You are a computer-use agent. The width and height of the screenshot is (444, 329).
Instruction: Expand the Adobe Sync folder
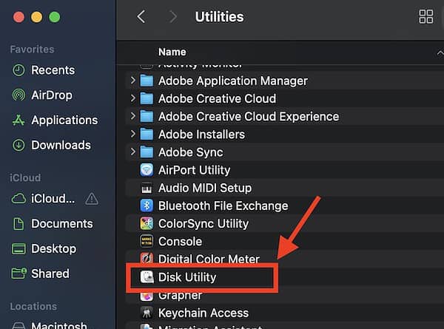pyautogui.click(x=133, y=152)
